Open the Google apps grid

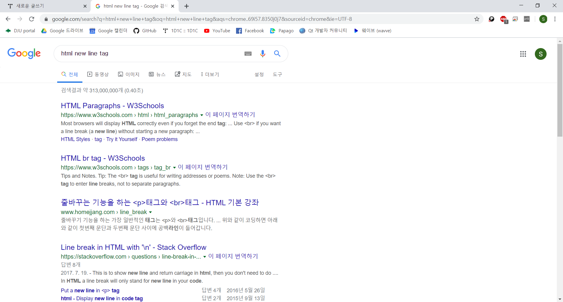pos(523,54)
